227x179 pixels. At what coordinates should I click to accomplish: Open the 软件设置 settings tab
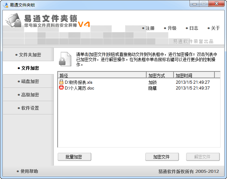point(28,108)
